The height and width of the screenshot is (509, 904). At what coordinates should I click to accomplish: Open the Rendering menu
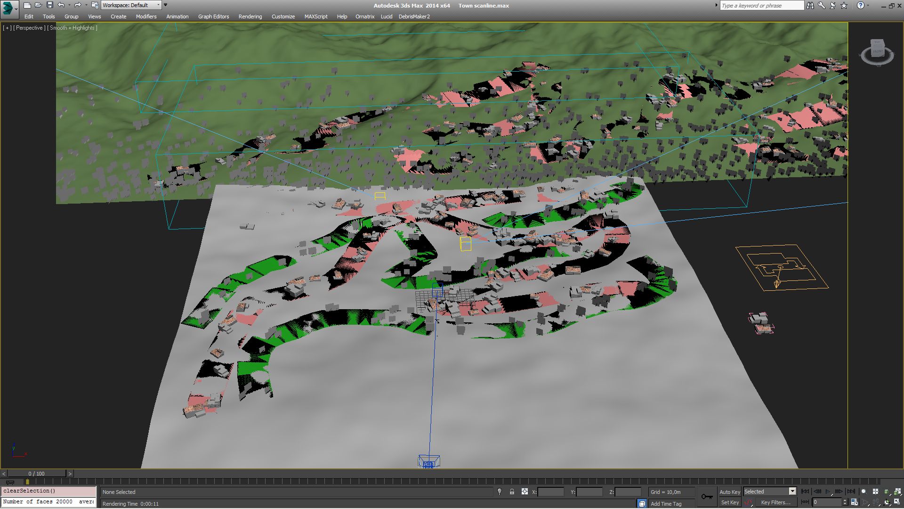point(250,16)
